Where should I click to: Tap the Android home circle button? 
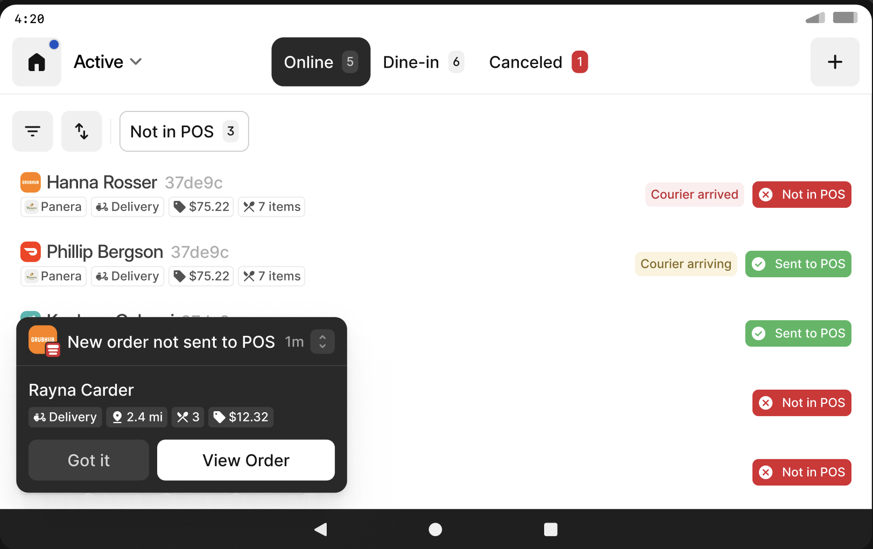click(435, 530)
